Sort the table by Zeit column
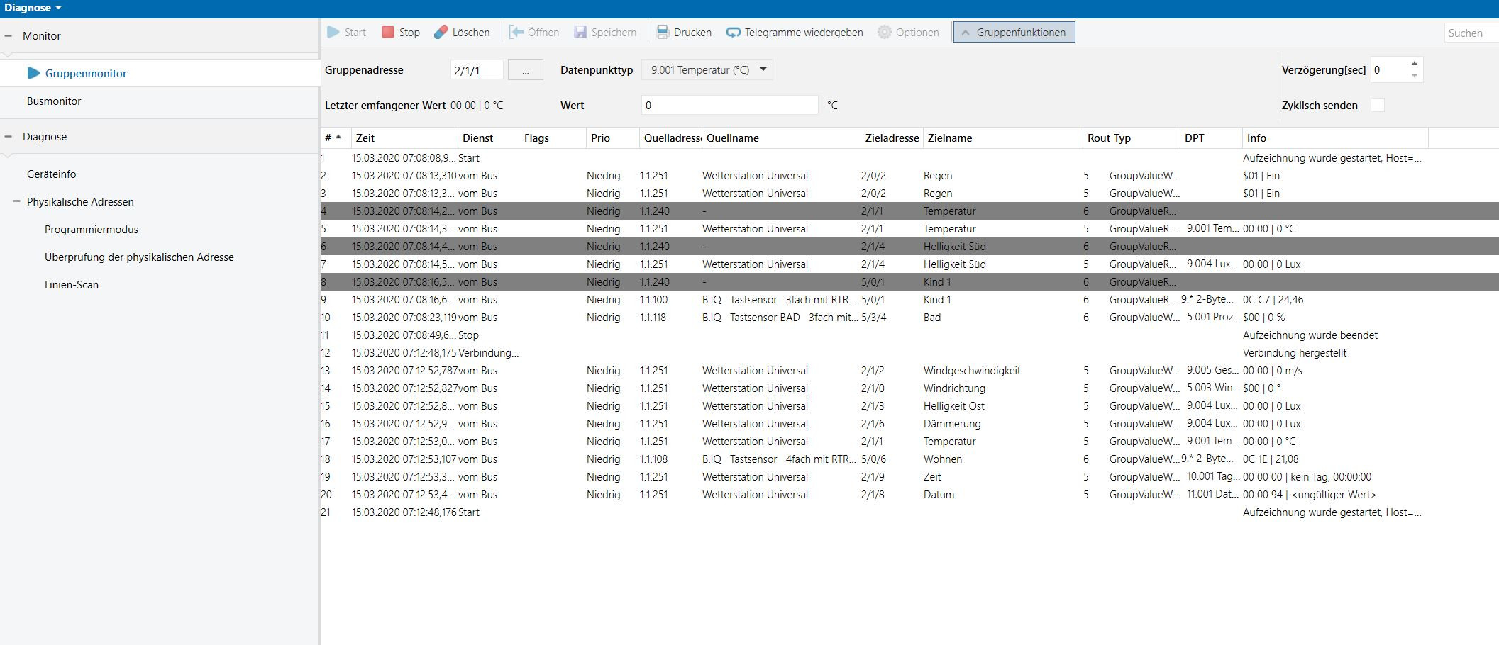Screen dimensions: 1499x645 pyautogui.click(x=365, y=138)
